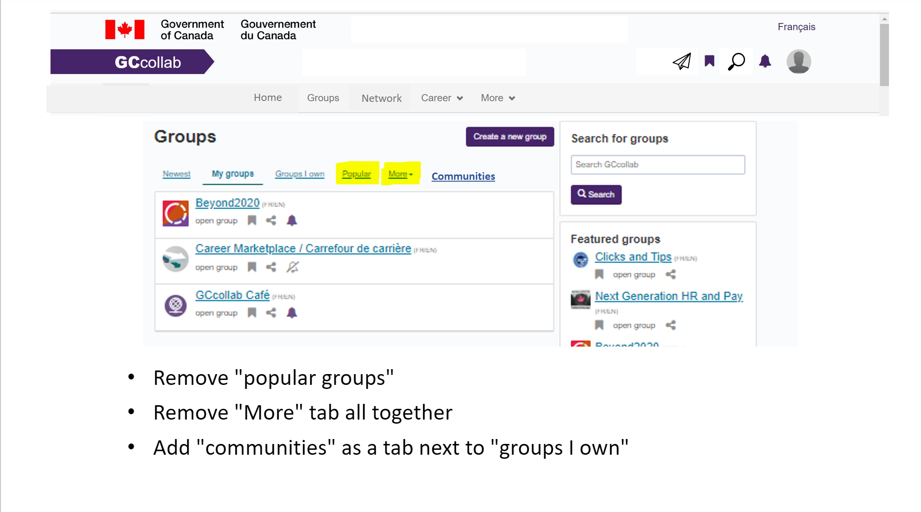The height and width of the screenshot is (512, 921).
Task: Bookmark the Career Marketplace group
Action: [252, 267]
